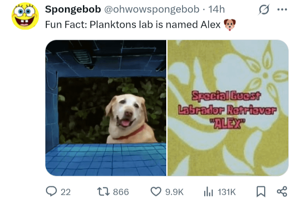Click the tweet text about Planktons lab
Screen dimensions: 300x204
133,25
